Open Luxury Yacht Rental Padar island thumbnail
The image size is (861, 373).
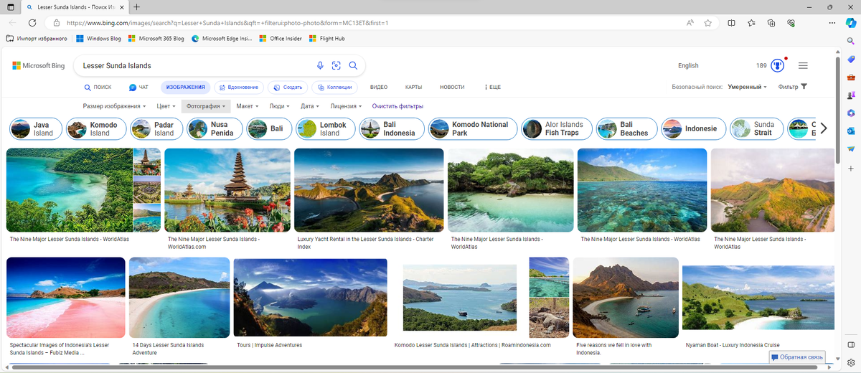(x=369, y=190)
